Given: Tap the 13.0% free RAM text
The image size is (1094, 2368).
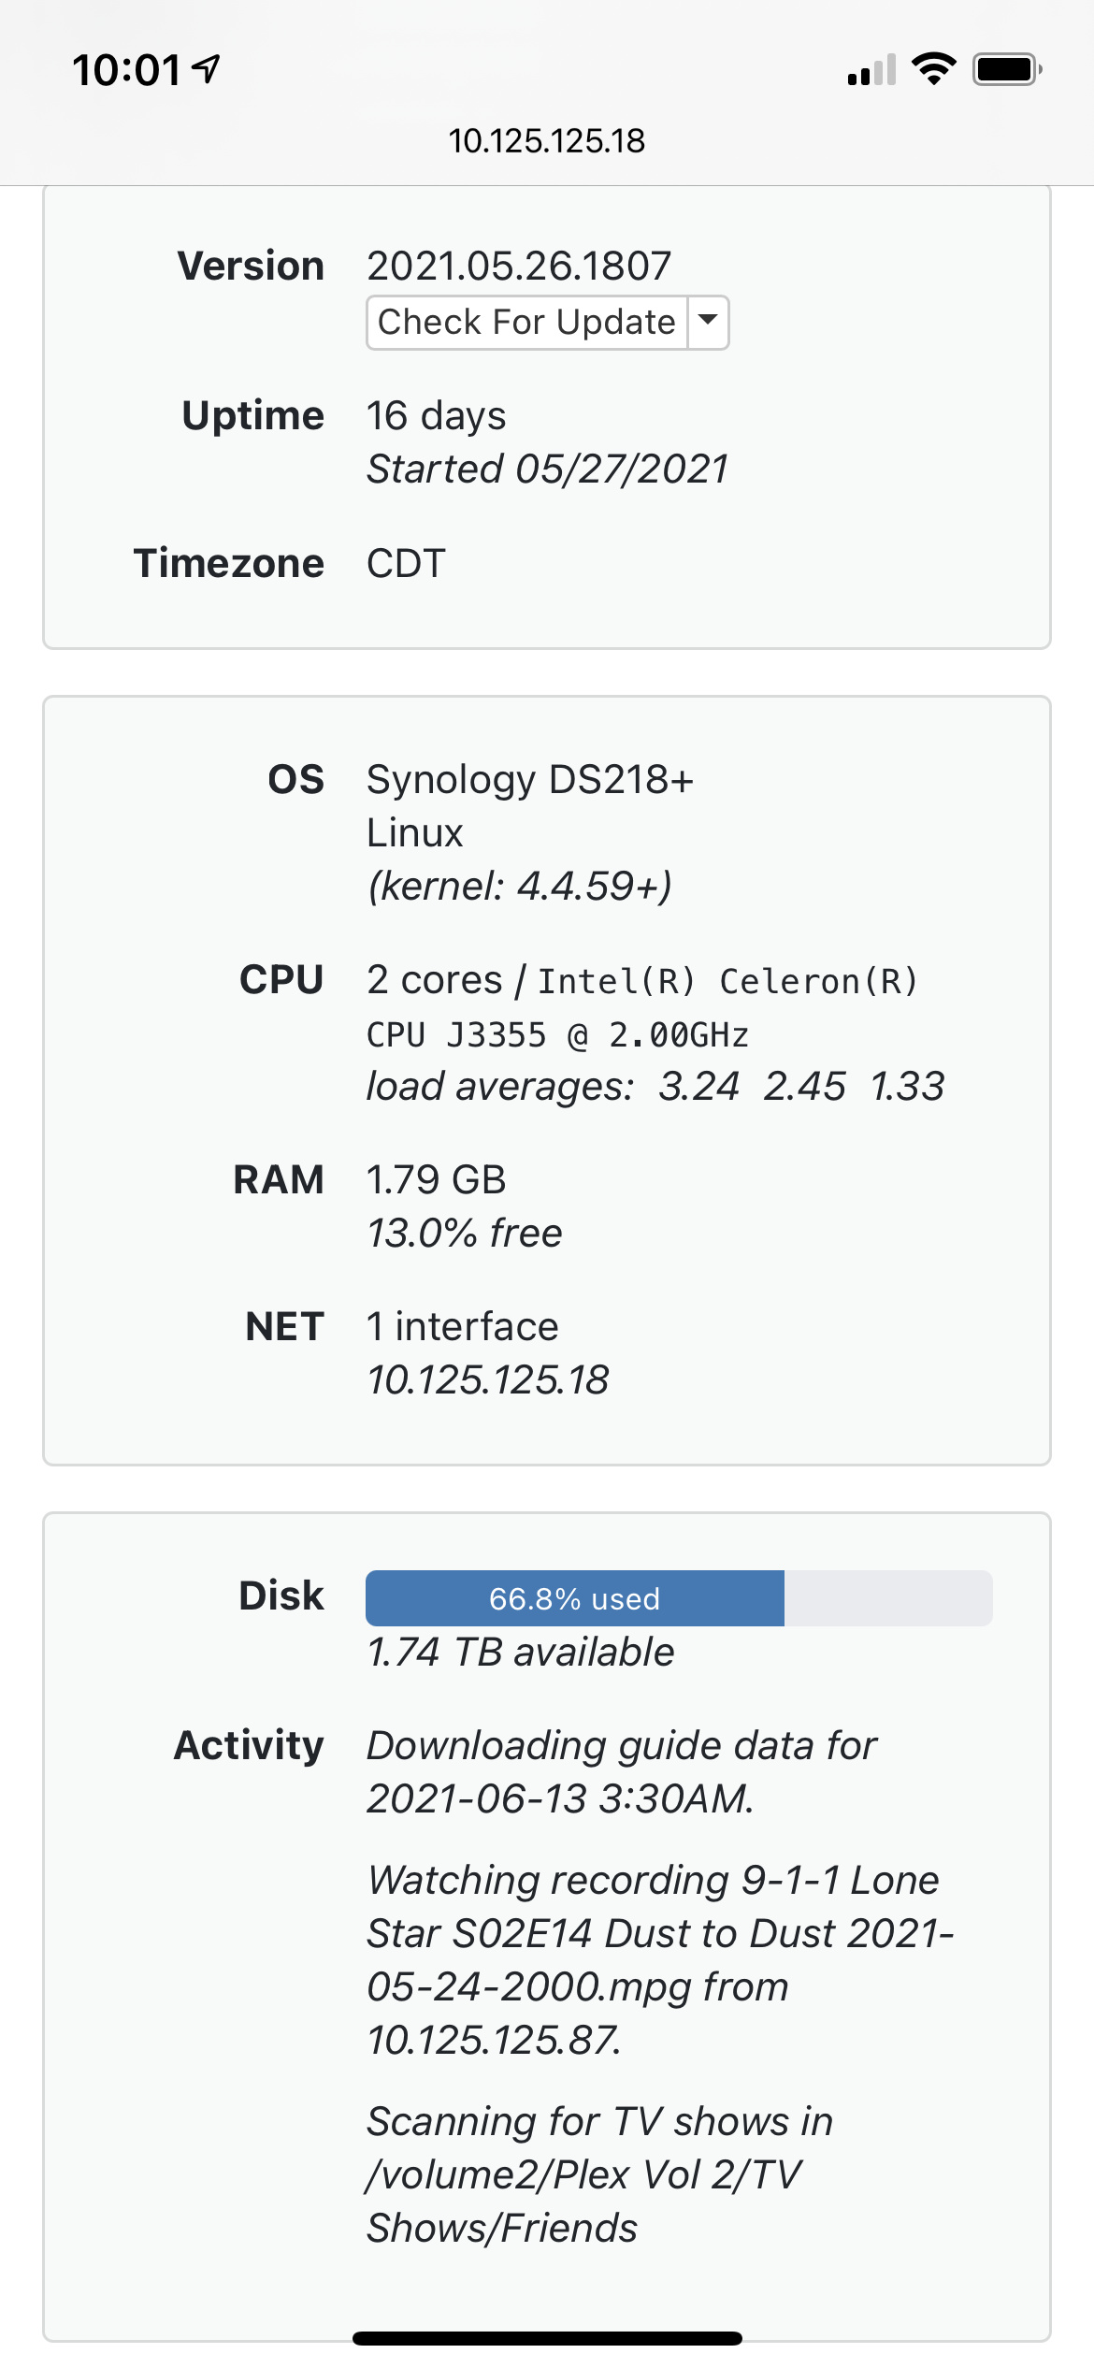Looking at the screenshot, I should (465, 1234).
